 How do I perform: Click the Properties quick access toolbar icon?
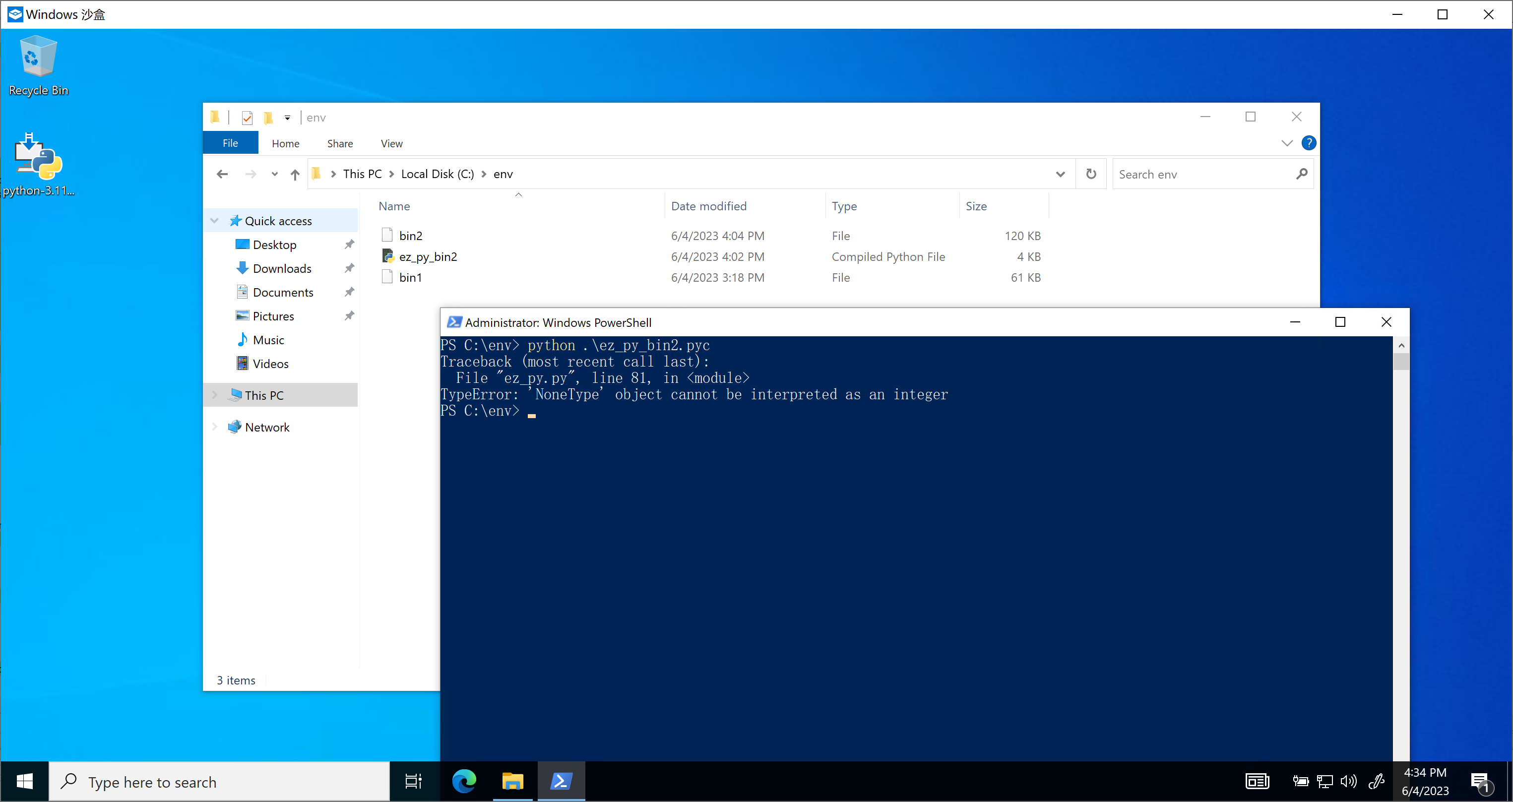[x=247, y=118]
